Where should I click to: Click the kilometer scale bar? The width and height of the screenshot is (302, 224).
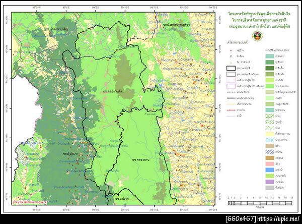click(x=260, y=203)
